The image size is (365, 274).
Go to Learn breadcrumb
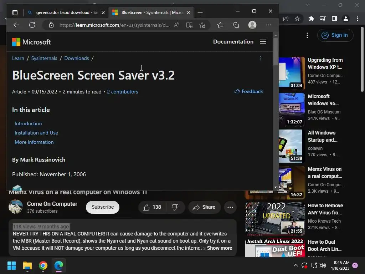tap(18, 58)
